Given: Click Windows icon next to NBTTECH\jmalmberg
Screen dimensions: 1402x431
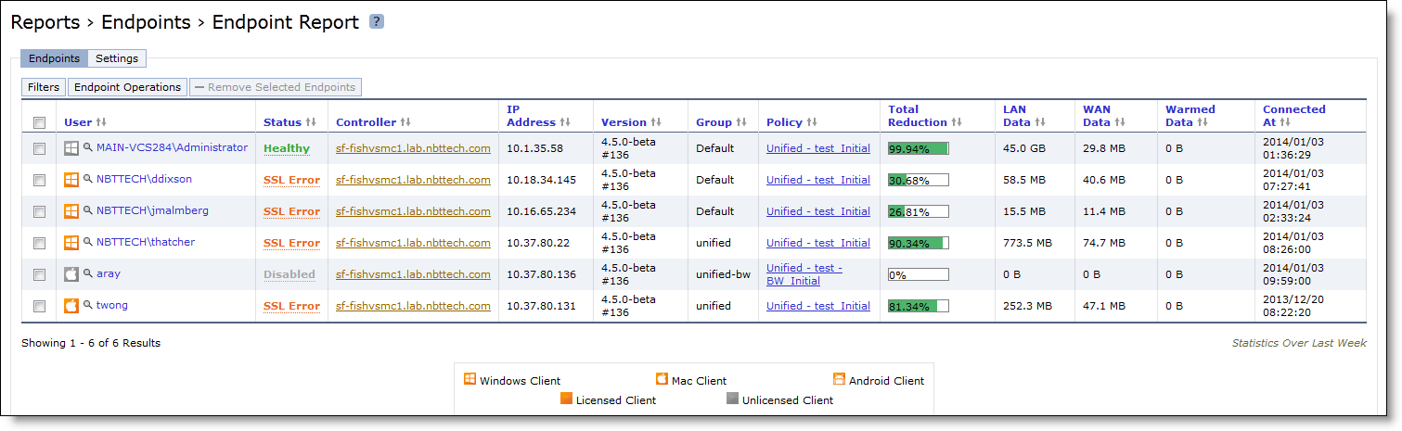Looking at the screenshot, I should click(71, 210).
